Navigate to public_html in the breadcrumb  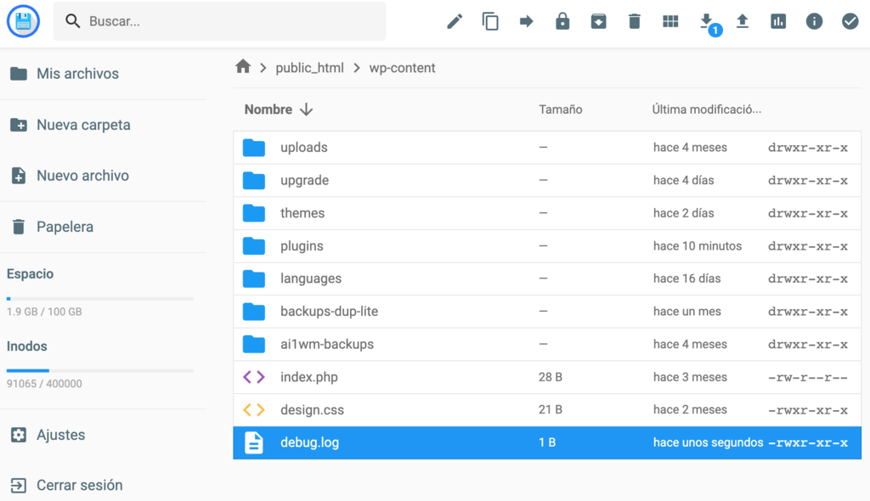[309, 67]
